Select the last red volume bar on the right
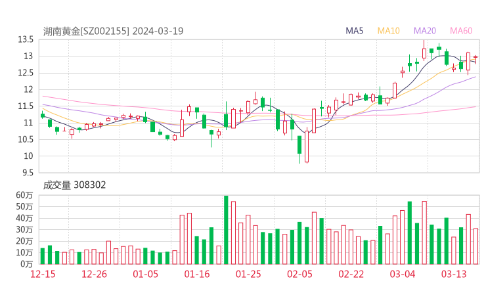 tap(475, 246)
